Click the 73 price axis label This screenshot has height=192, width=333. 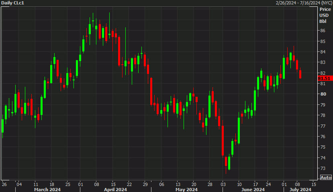323,168
